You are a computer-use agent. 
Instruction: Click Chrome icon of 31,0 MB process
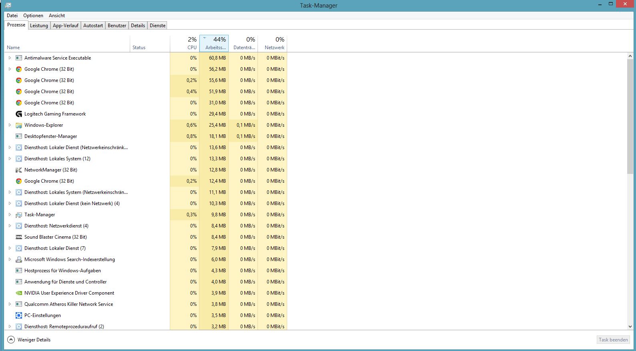18,103
